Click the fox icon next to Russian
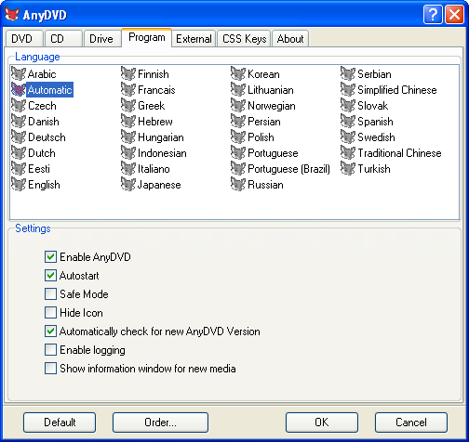 pos(238,184)
